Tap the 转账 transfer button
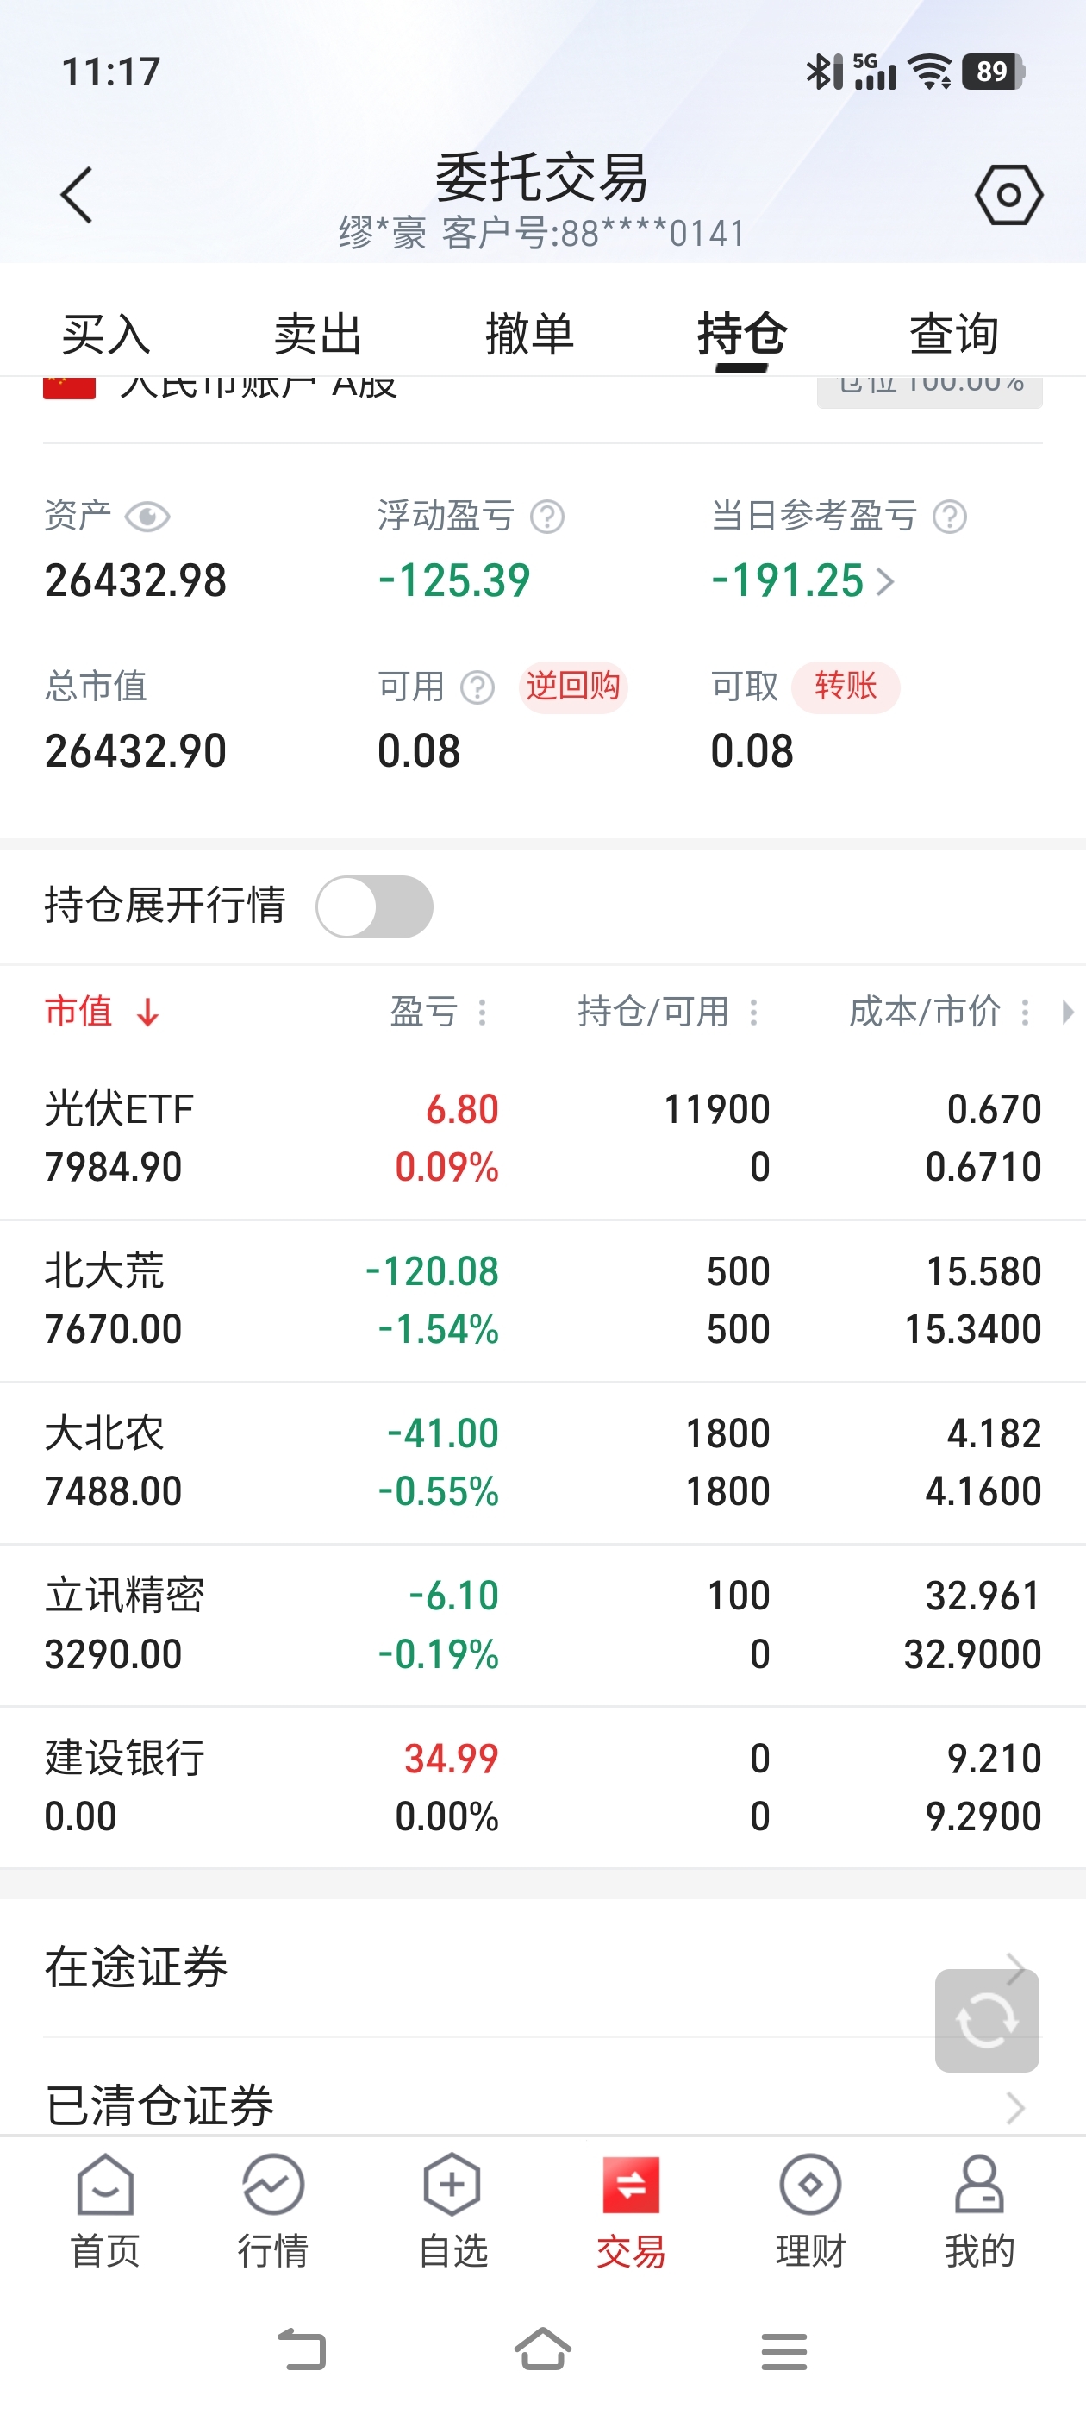The width and height of the screenshot is (1086, 2415). click(x=846, y=687)
